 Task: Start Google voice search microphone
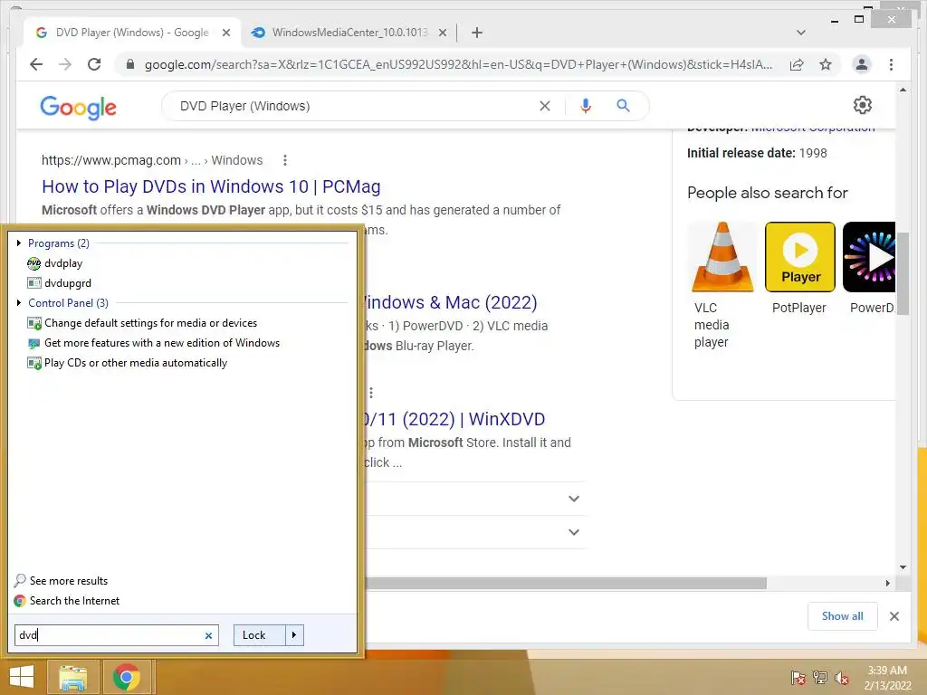586,106
